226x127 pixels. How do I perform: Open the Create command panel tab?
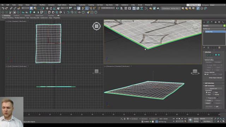point(204,22)
